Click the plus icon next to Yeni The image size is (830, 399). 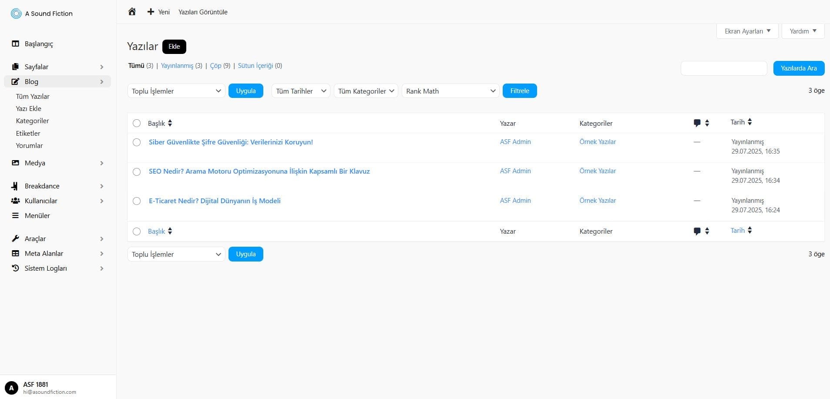click(151, 12)
